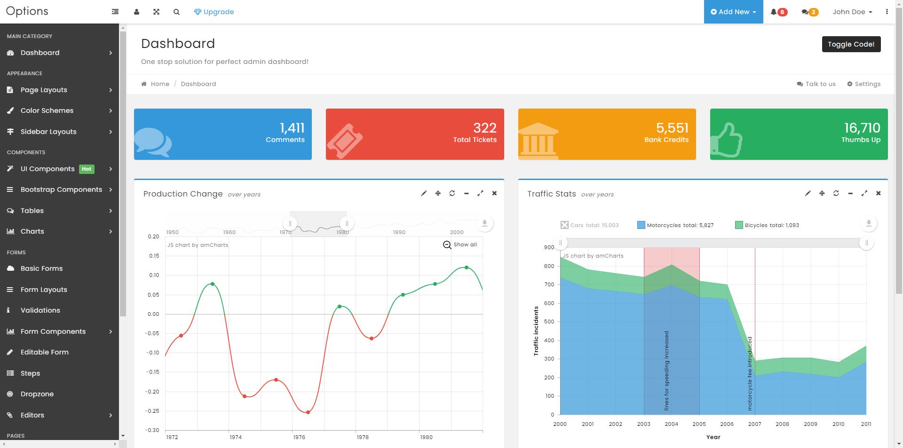The width and height of the screenshot is (903, 448).
Task: Toggle Cars series in chart legend
Action: click(589, 225)
